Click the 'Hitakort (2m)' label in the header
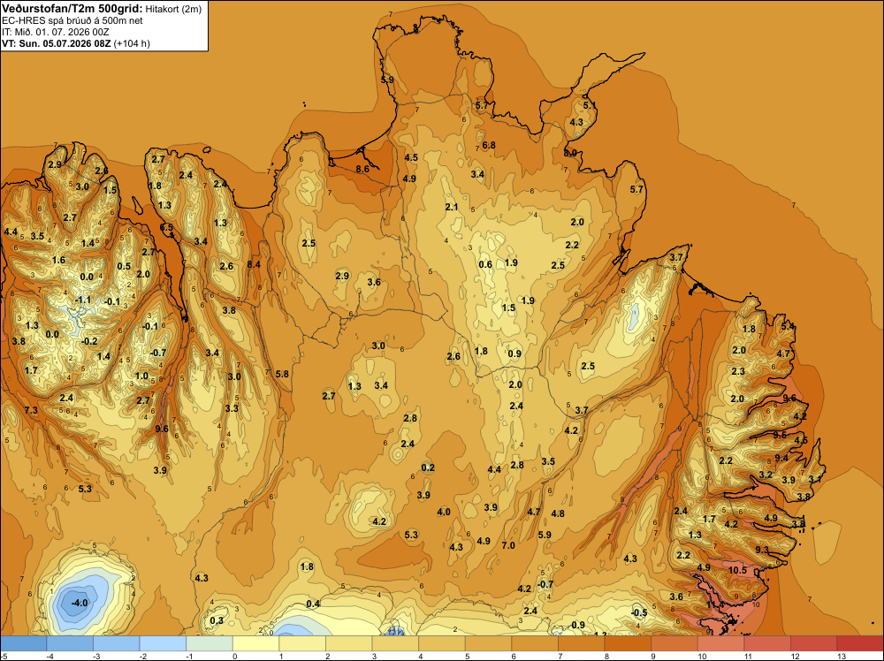 coord(173,9)
